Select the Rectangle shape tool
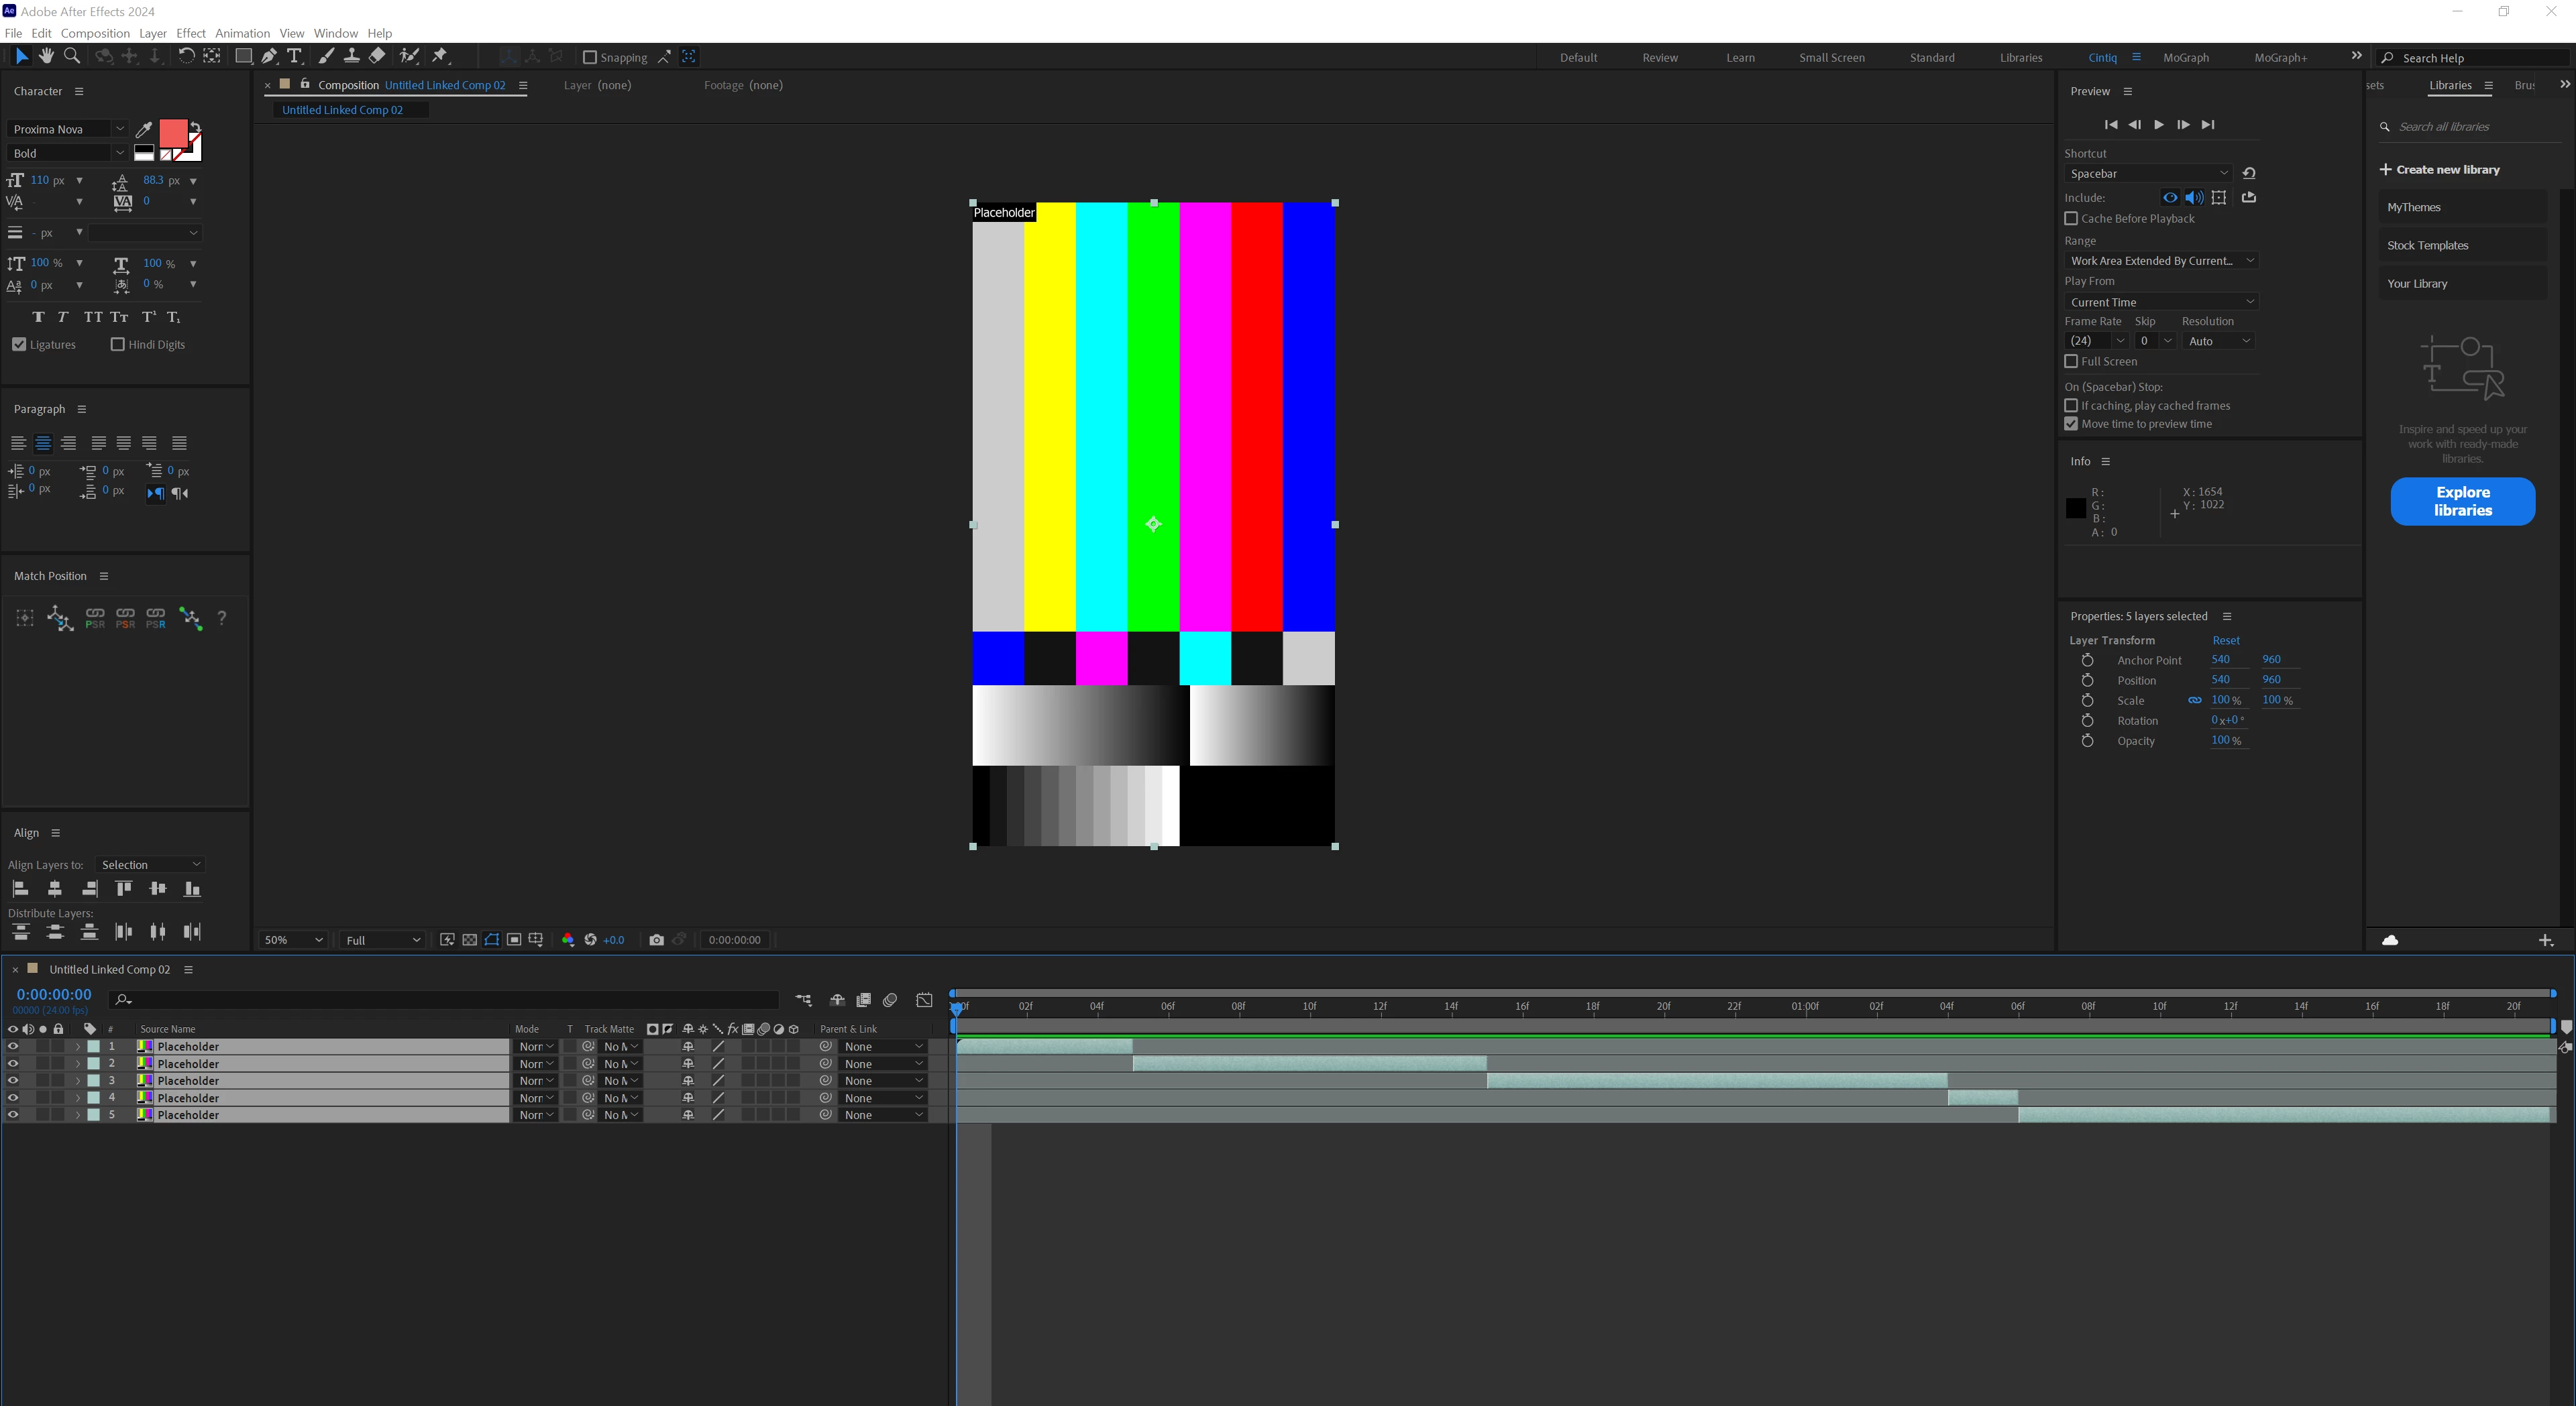 [243, 56]
